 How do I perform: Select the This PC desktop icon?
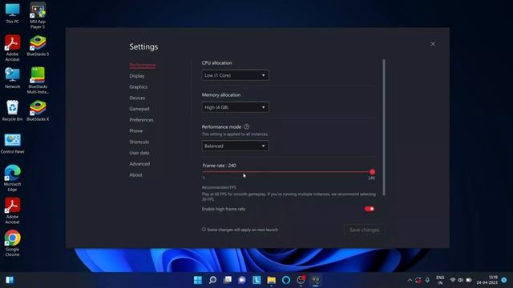point(13,14)
